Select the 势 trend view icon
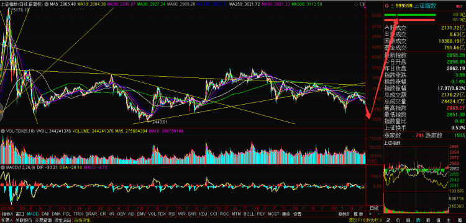This screenshot has width=466, height=223. 418,221
